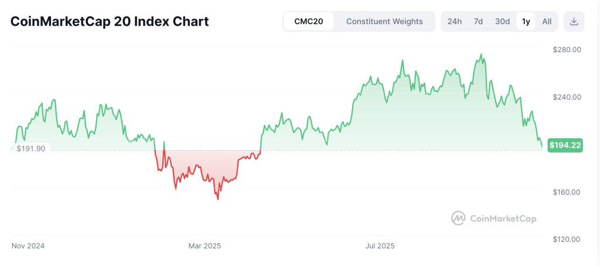Image resolution: width=600 pixels, height=266 pixels.
Task: Click the Mar 2025 axis label
Action: (x=204, y=246)
